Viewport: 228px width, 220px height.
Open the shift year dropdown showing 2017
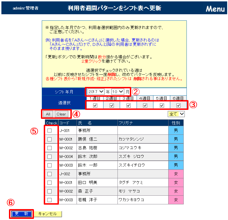(x=96, y=91)
